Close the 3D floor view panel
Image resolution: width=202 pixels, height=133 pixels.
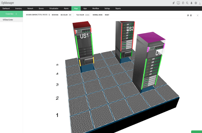(x=198, y=15)
